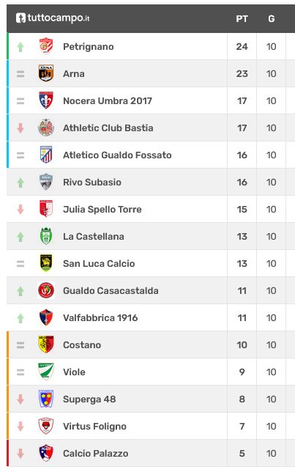Image resolution: width=295 pixels, height=475 pixels.
Task: Click the Gualdo Casacastalda round crest
Action: click(x=46, y=290)
